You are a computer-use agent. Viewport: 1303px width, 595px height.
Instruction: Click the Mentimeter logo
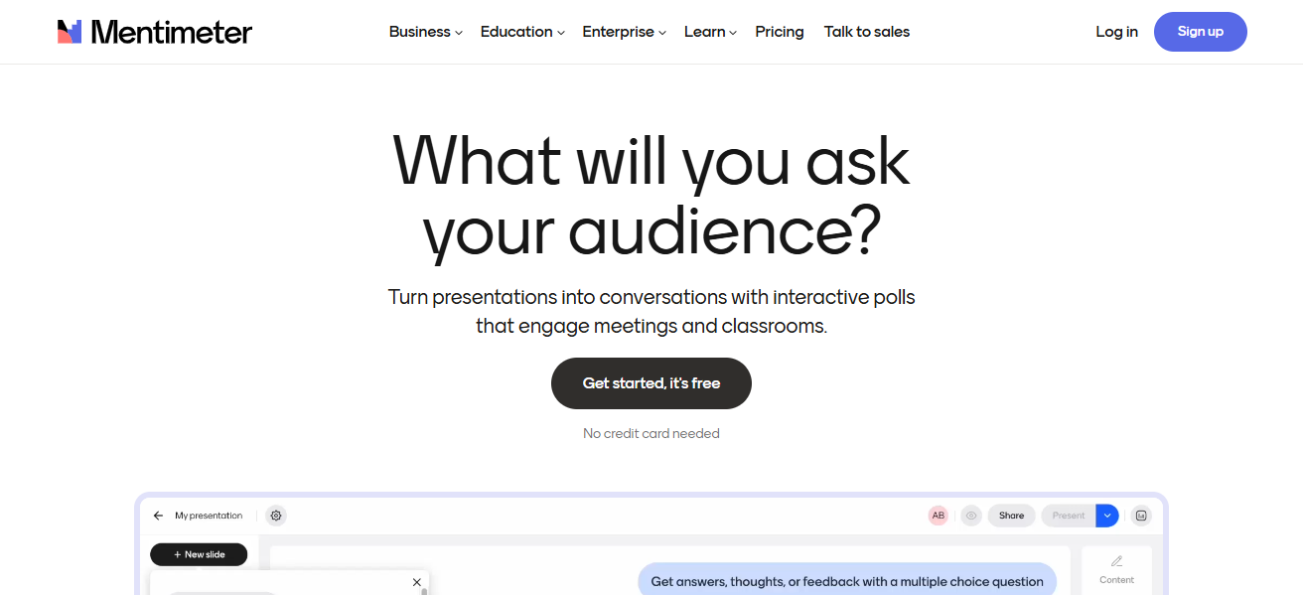[x=155, y=32]
